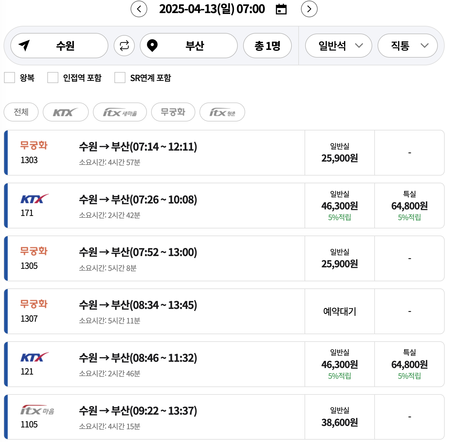Click train number 1105
This screenshot has height=442, width=450.
point(29,424)
